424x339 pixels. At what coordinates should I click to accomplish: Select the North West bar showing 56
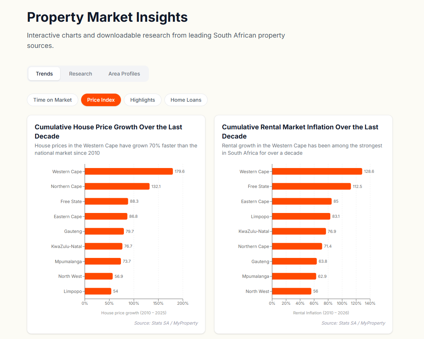[291, 291]
